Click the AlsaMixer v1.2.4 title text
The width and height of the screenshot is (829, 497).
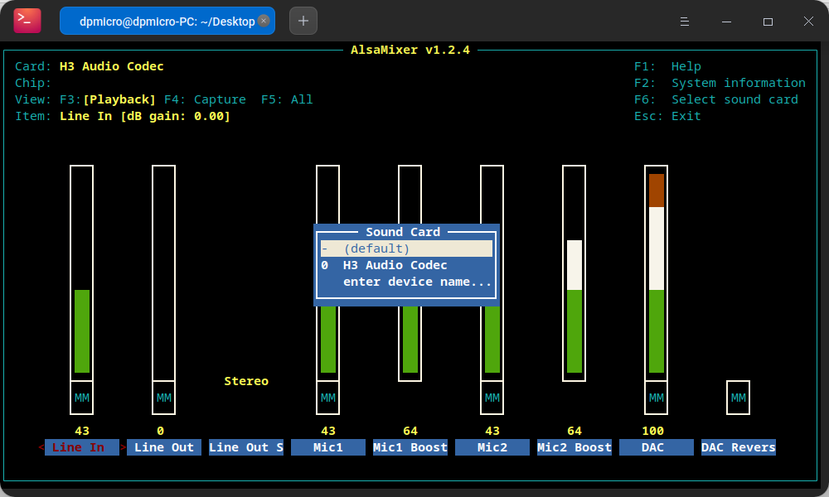(410, 50)
